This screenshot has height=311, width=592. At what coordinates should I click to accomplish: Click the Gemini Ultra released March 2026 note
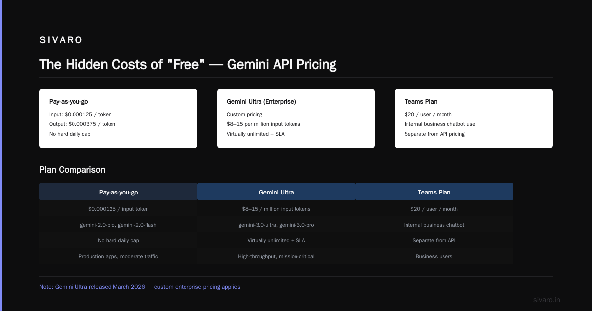point(140,287)
